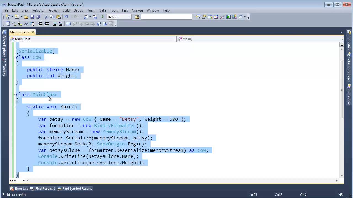Click the Increase Line Indent icon
Screen dimensions: 353x198
point(46,24)
